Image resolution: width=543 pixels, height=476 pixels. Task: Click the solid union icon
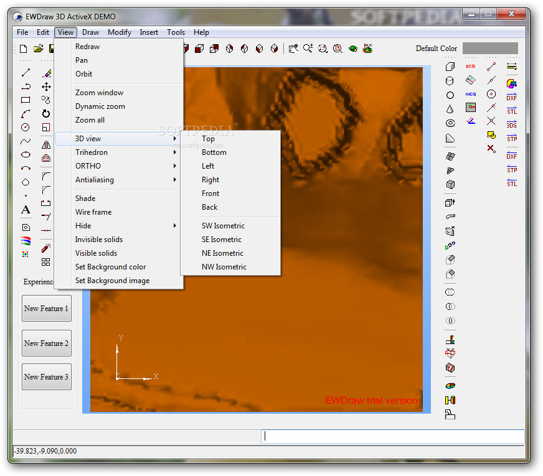pyautogui.click(x=450, y=292)
